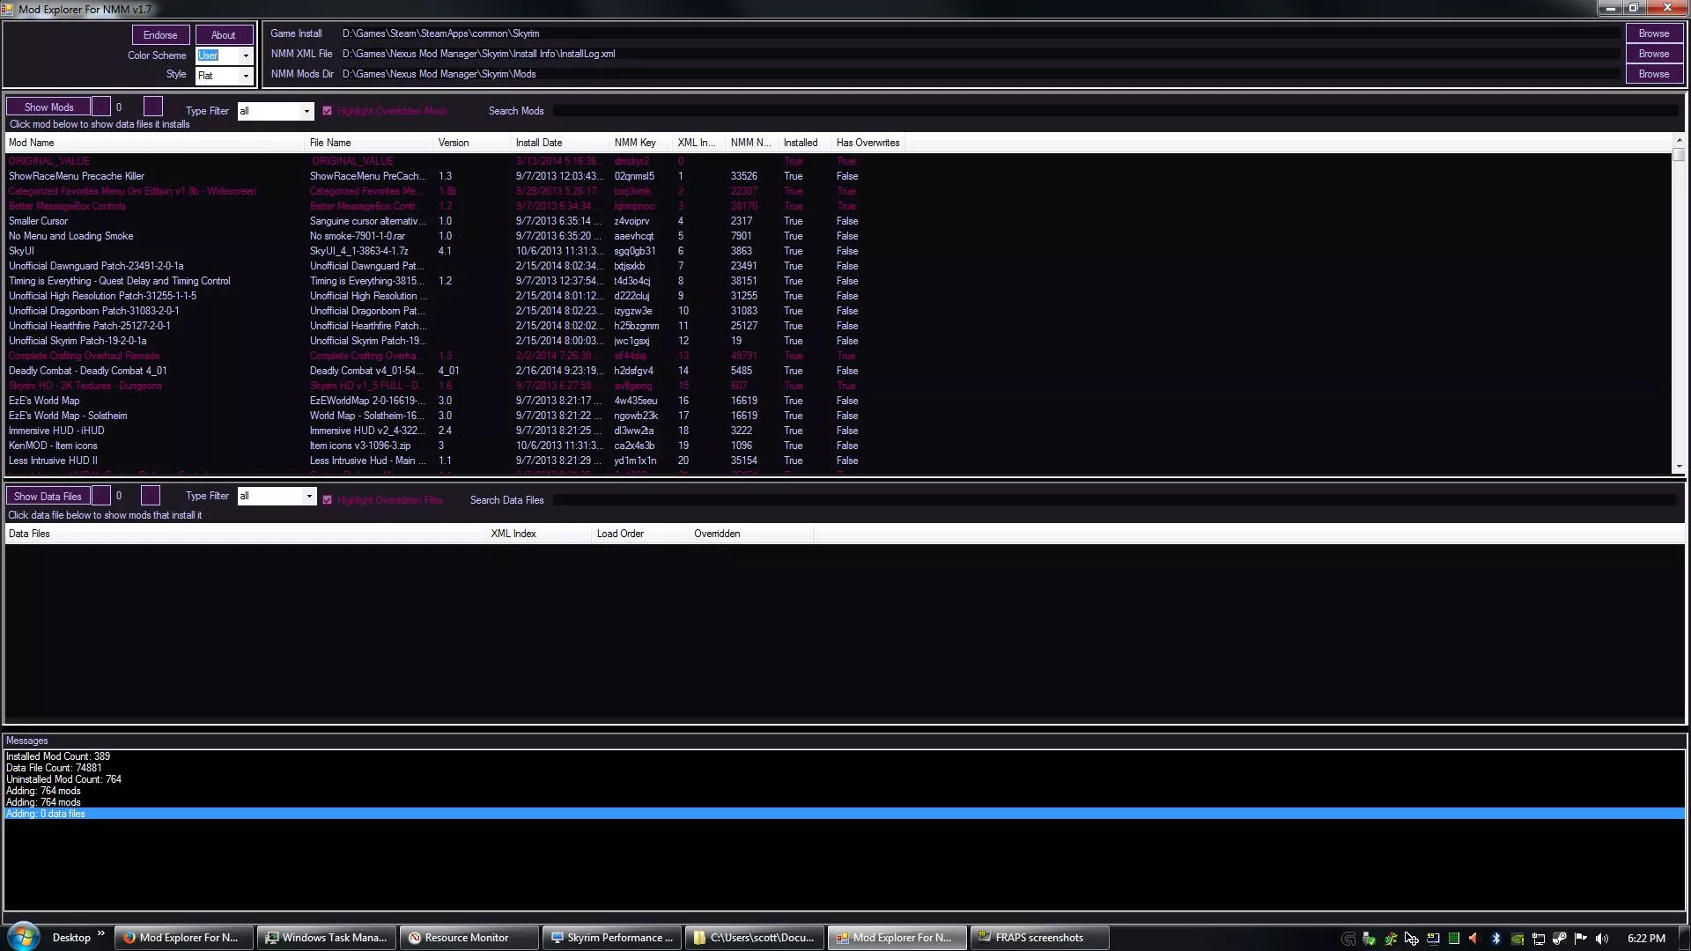Viewport: 1691px width, 951px height.
Task: Click the NMM XML File path field
Action: [979, 54]
